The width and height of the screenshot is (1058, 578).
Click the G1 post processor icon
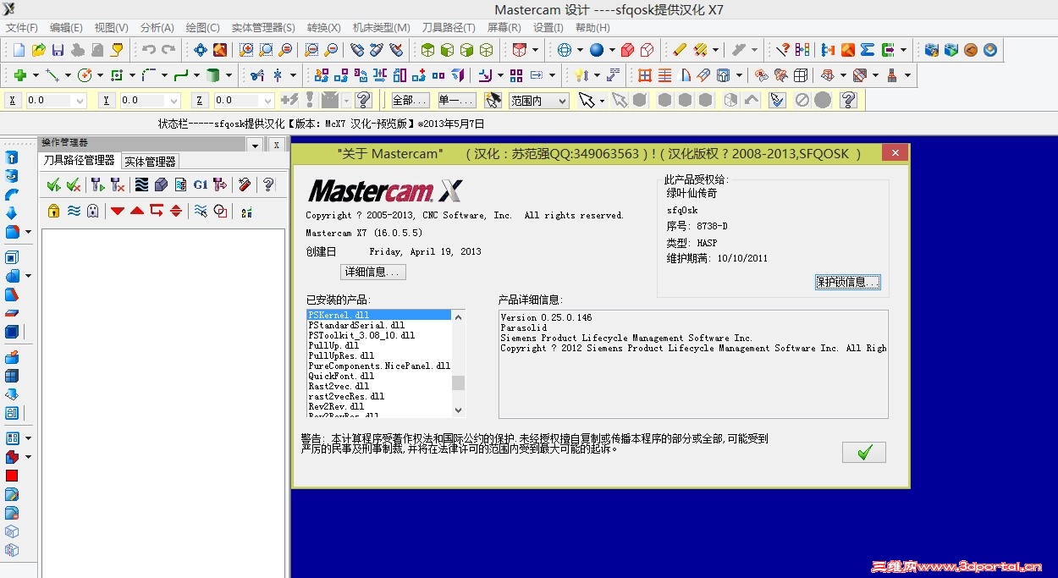(200, 184)
